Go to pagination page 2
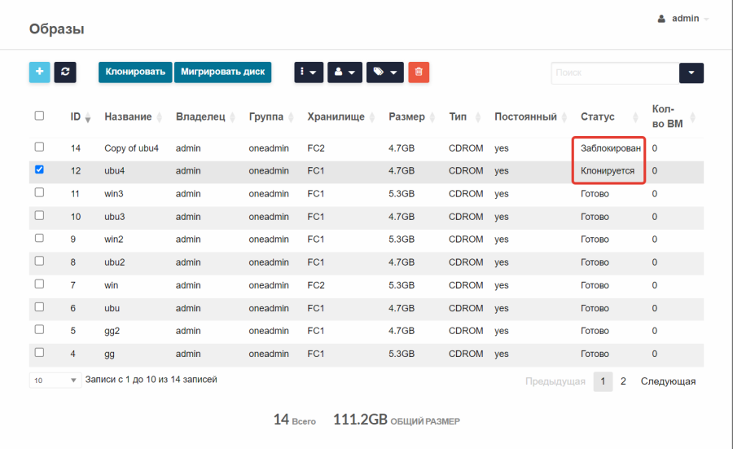Image resolution: width=733 pixels, height=449 pixels. [623, 381]
